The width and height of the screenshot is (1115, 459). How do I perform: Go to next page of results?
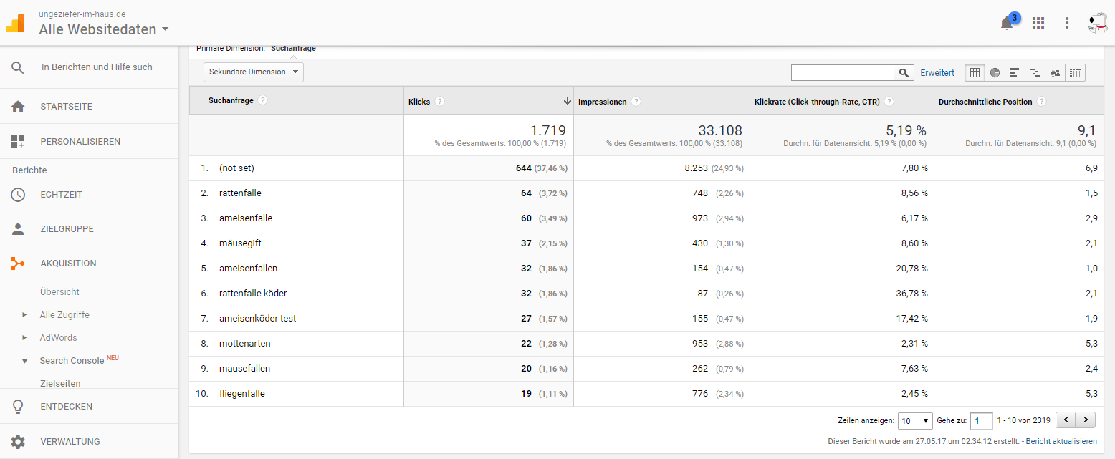pyautogui.click(x=1086, y=420)
